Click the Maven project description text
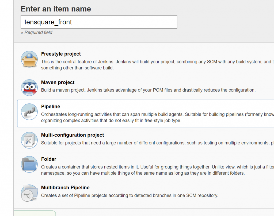Screen dimensions: 274x216 pyautogui.click(x=148, y=90)
